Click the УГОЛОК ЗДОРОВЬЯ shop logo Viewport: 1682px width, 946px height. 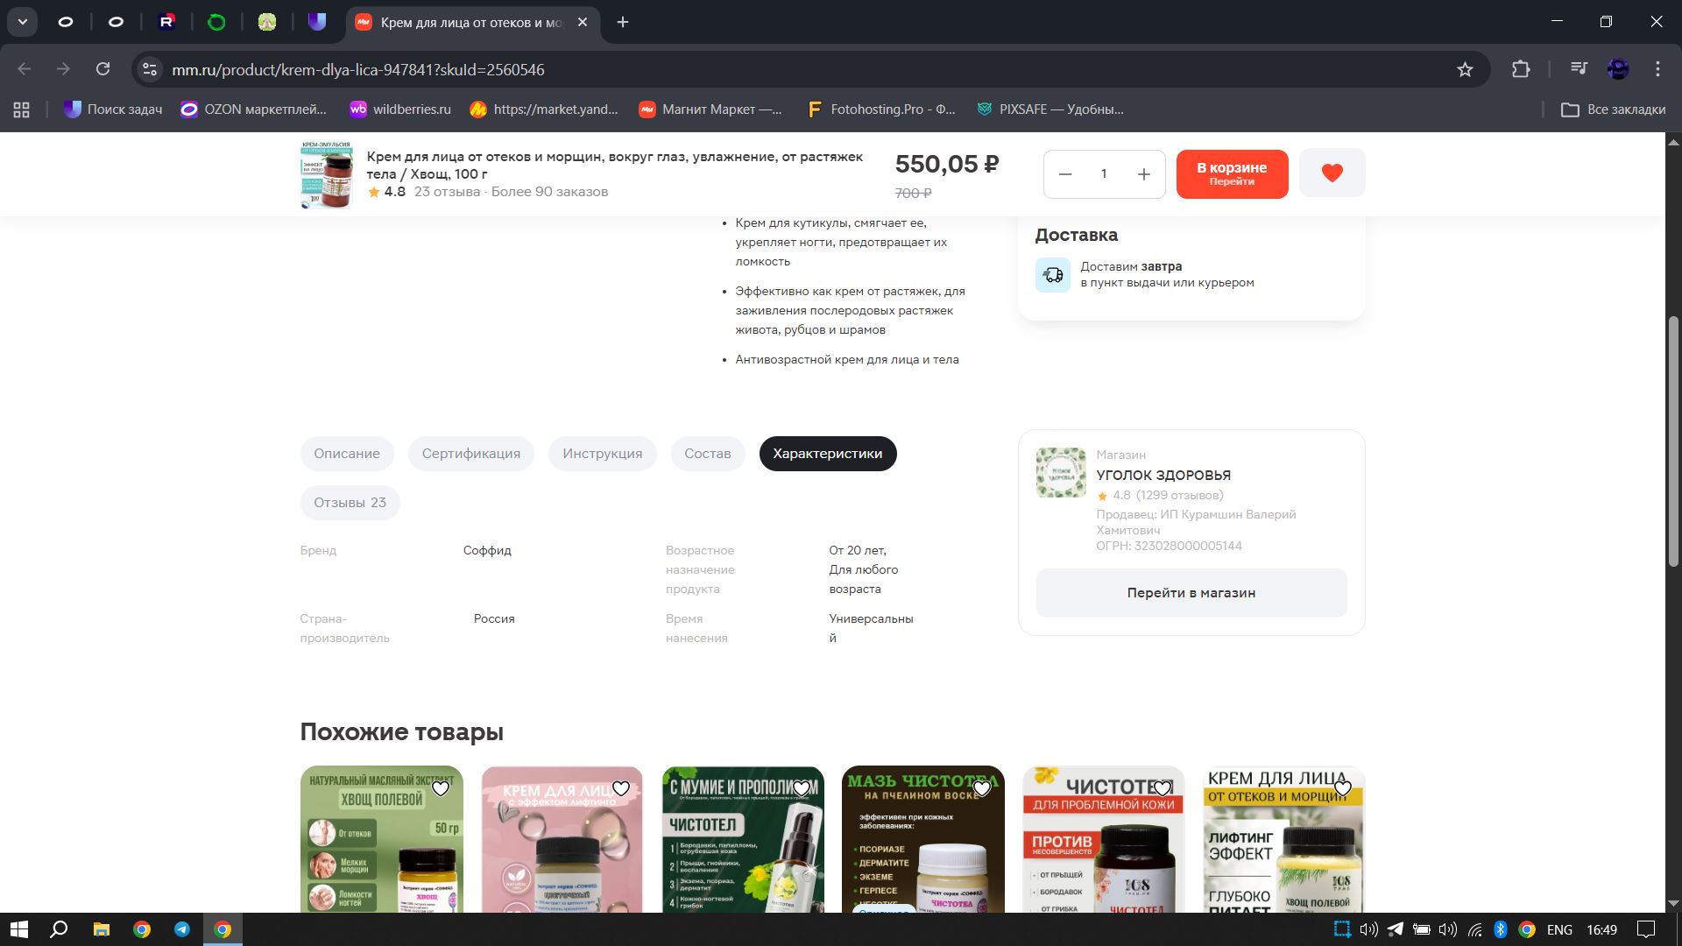tap(1061, 473)
